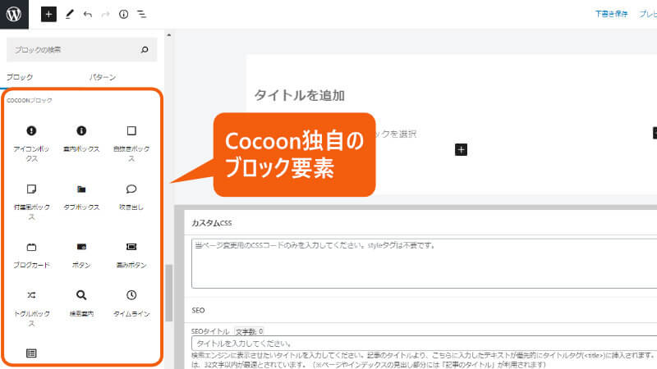Image resolution: width=657 pixels, height=369 pixels.
Task: Insert the タブボックス block
Action: 81,198
